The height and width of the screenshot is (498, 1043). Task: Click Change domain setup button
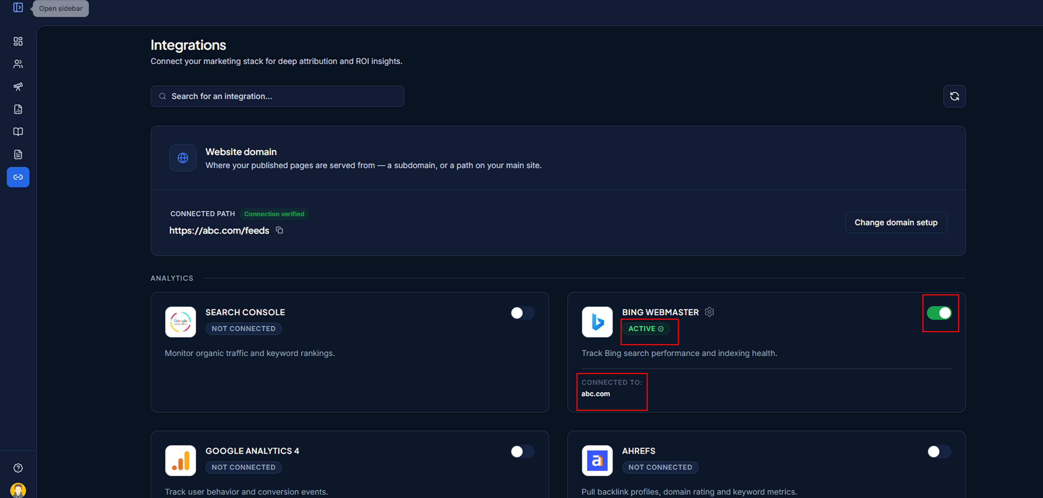click(x=896, y=222)
